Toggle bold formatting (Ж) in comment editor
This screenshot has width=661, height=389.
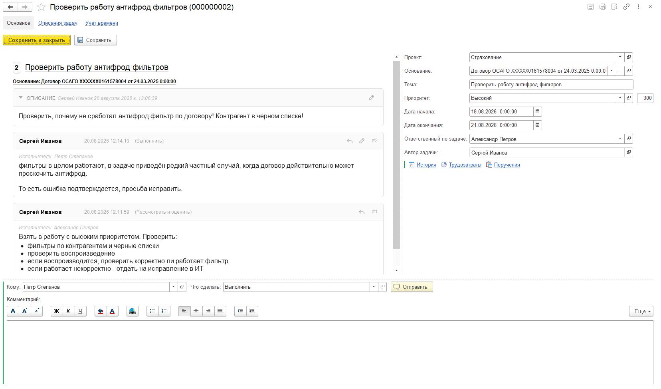pos(57,311)
